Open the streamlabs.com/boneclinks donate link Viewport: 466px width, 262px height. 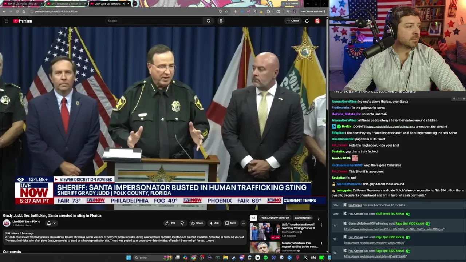click(x=390, y=127)
